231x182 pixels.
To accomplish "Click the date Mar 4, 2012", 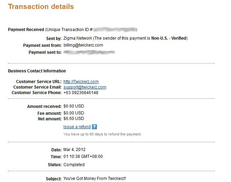I will click(x=74, y=150).
